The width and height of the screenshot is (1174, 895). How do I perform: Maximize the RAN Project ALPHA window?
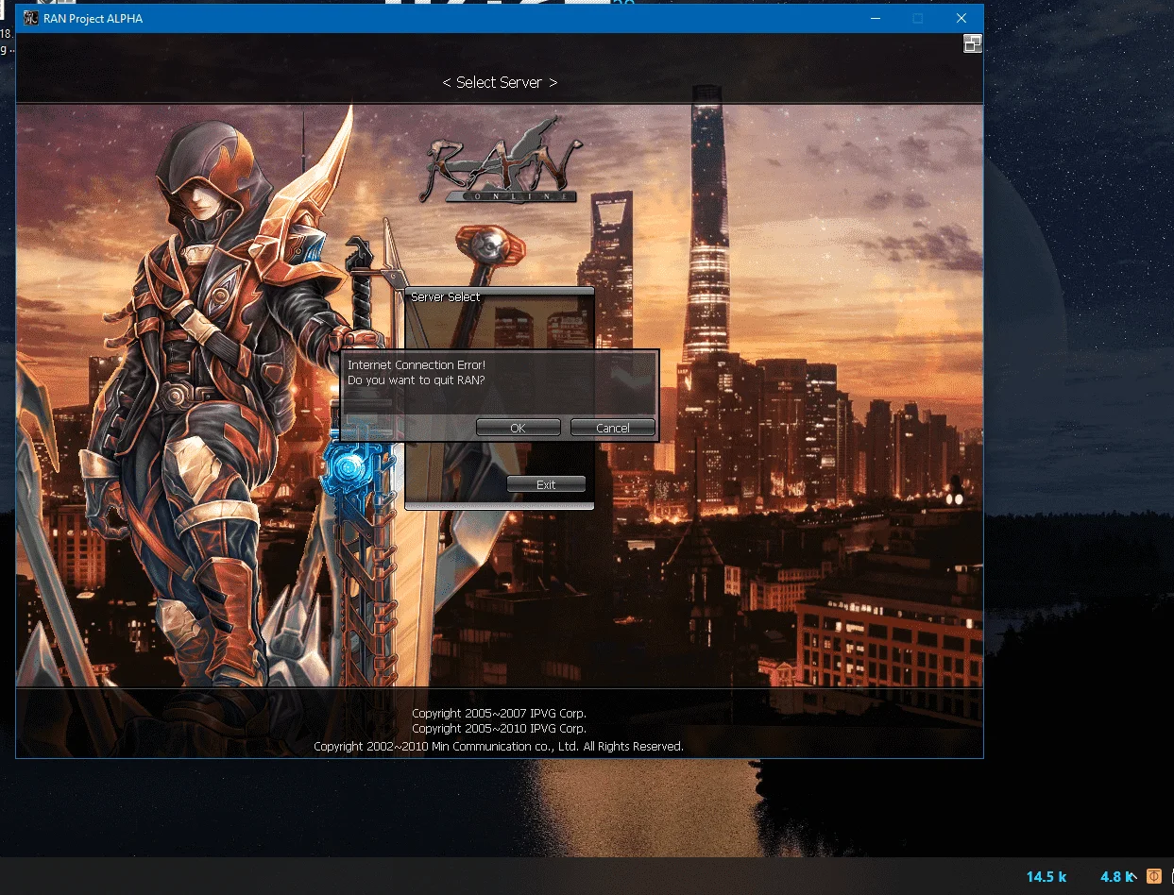917,18
